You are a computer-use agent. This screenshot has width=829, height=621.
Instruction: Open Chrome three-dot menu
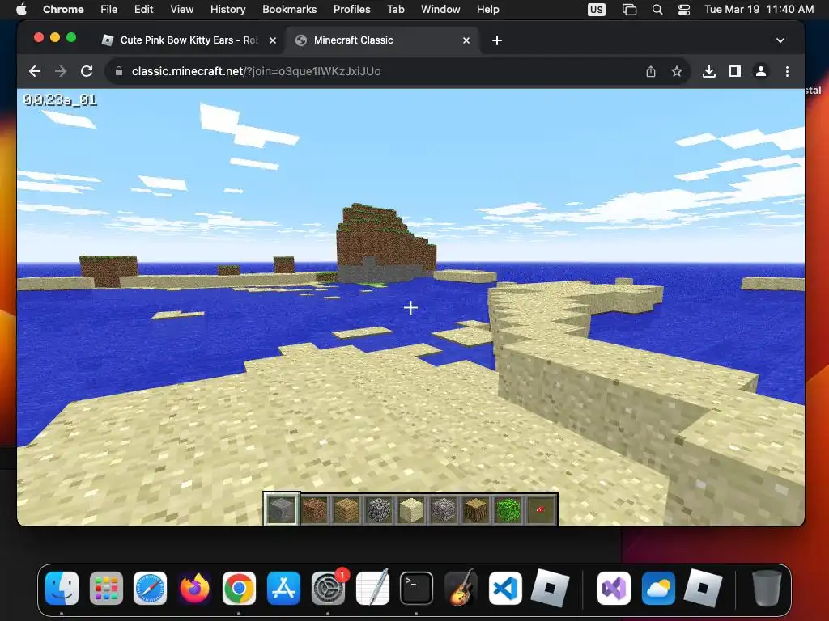[x=787, y=71]
